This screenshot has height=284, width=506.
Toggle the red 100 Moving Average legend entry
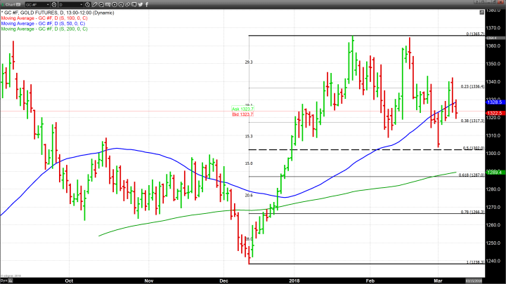pyautogui.click(x=42, y=17)
